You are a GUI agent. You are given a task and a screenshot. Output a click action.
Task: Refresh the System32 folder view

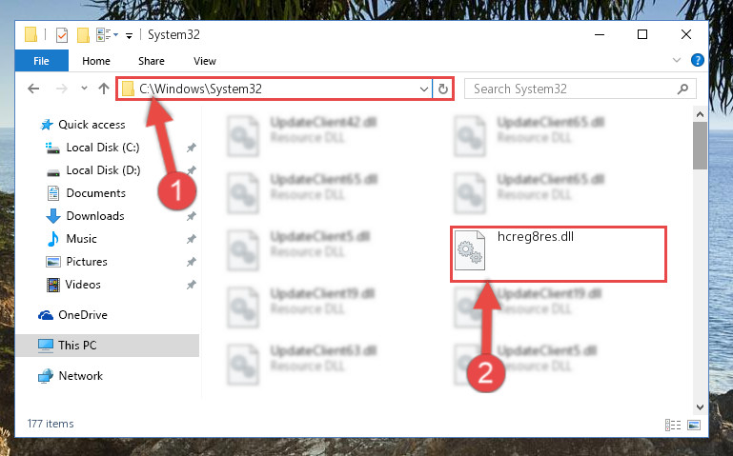442,89
